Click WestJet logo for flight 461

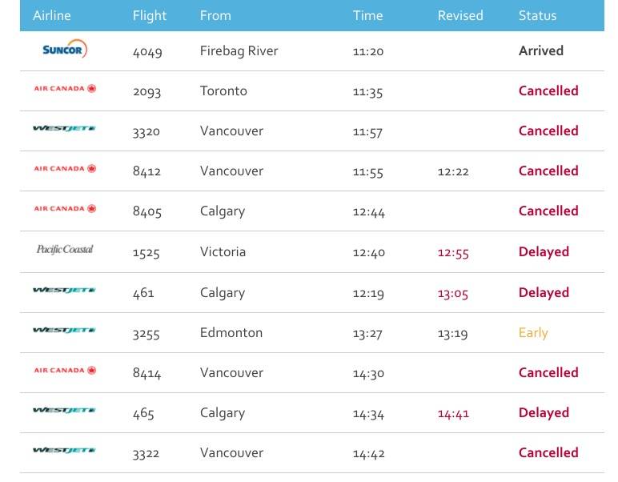(x=64, y=291)
